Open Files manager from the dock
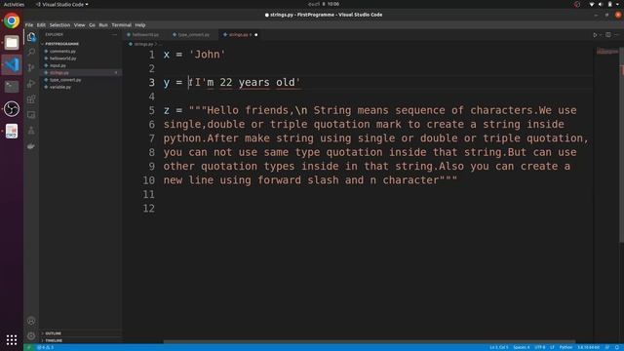This screenshot has width=624, height=351. pos(12,43)
